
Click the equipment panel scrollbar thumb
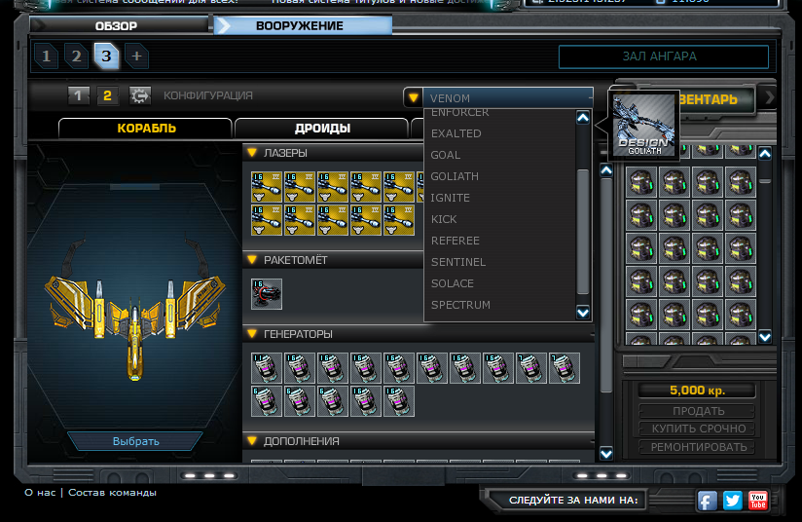[x=606, y=285]
